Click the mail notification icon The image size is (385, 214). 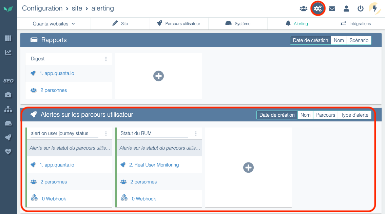tap(332, 8)
